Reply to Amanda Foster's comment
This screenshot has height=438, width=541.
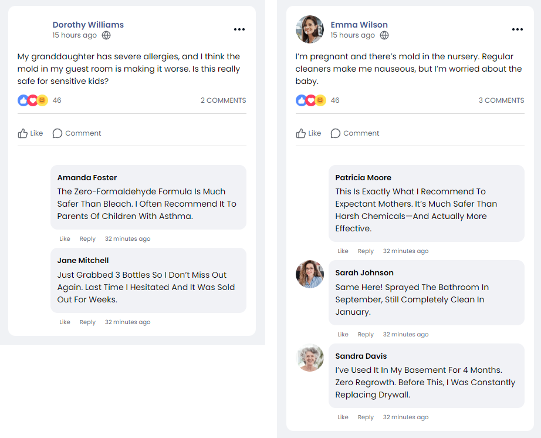coord(87,239)
